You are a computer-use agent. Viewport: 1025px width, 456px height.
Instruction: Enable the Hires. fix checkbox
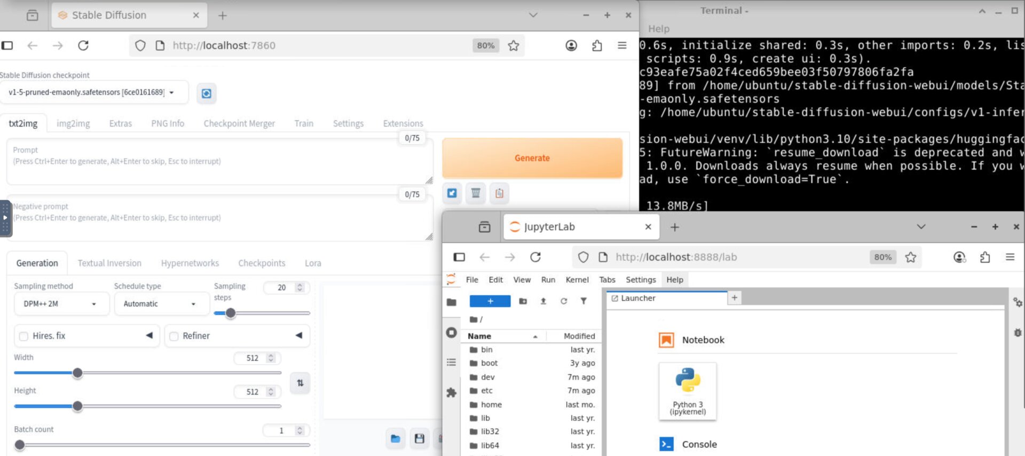click(23, 336)
